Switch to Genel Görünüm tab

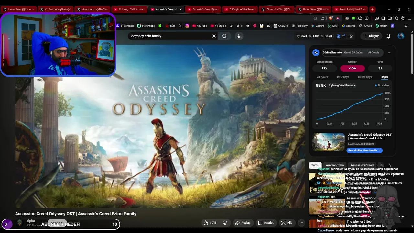(x=353, y=52)
